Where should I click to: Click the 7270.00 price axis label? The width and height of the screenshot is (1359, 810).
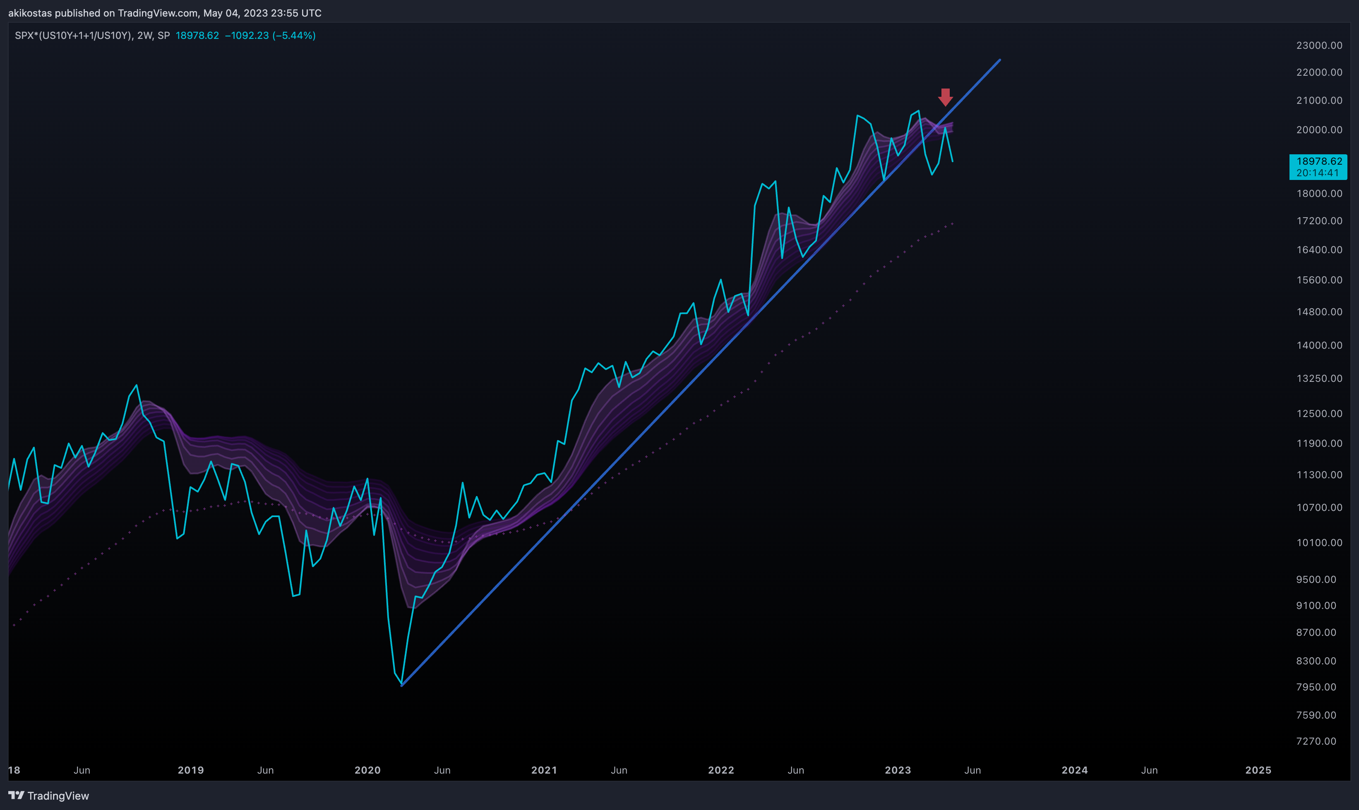point(1316,741)
